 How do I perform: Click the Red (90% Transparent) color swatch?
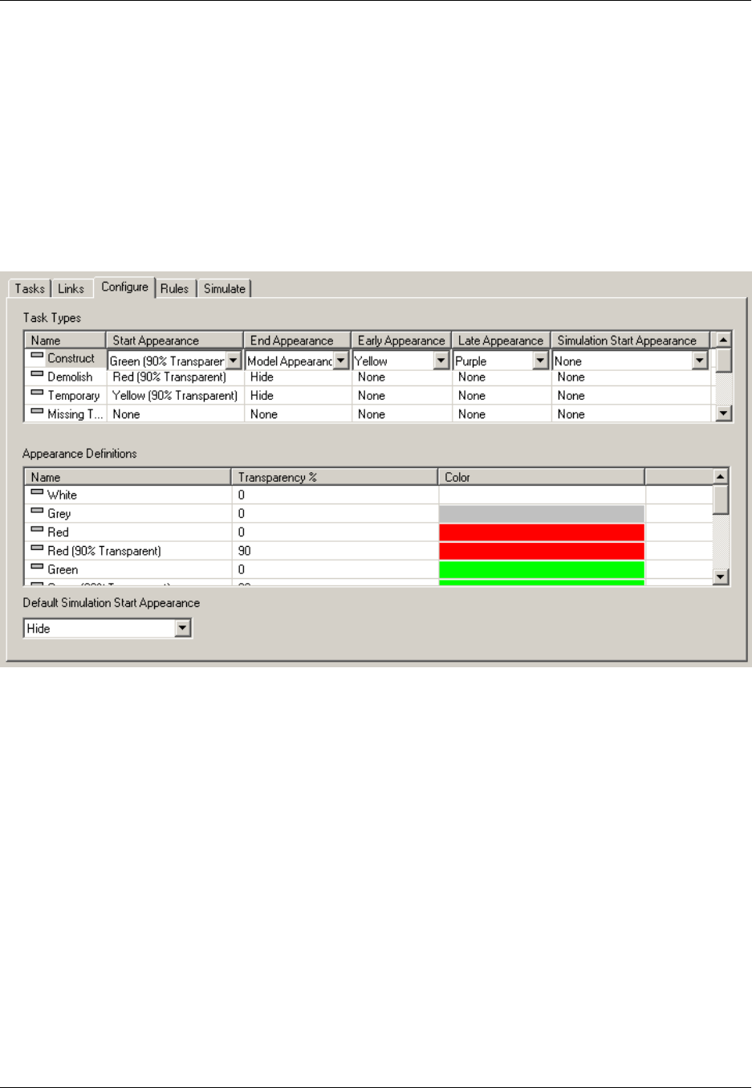(x=542, y=551)
